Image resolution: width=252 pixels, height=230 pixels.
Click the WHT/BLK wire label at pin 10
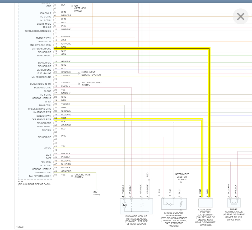66,29
